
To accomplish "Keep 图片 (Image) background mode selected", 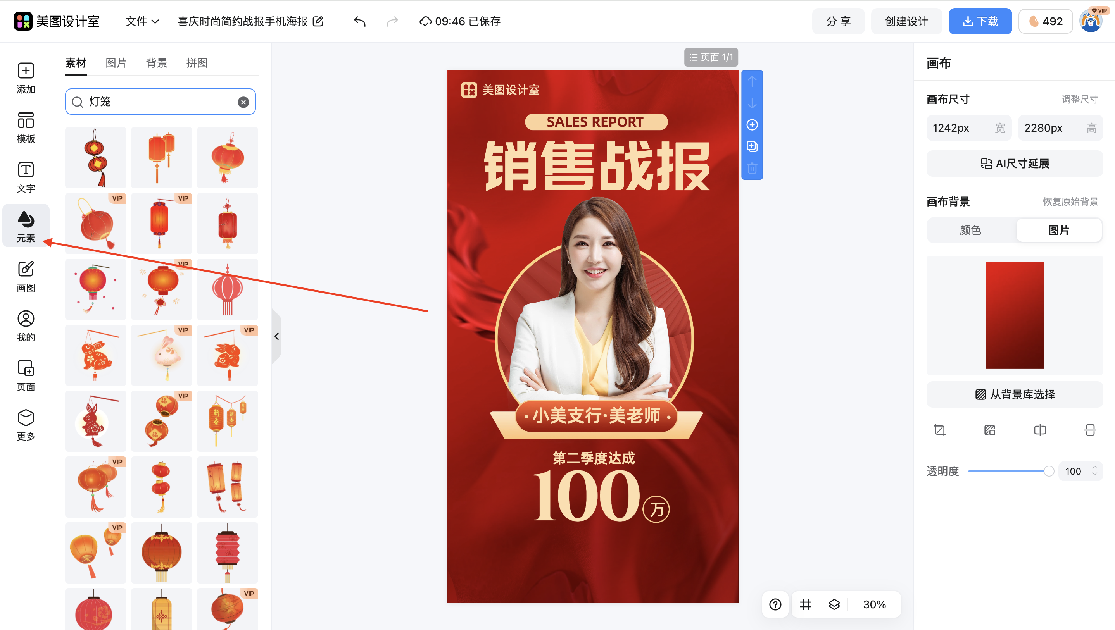I will (1059, 230).
